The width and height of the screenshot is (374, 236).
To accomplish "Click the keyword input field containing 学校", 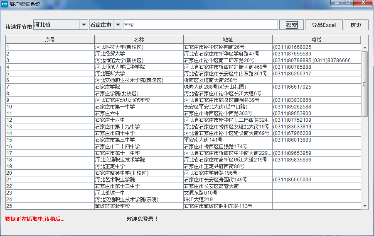I will 200,25.
